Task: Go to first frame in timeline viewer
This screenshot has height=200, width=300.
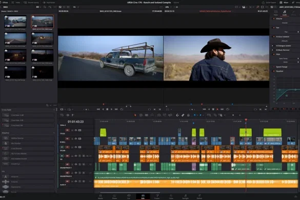Action: pos(204,109)
